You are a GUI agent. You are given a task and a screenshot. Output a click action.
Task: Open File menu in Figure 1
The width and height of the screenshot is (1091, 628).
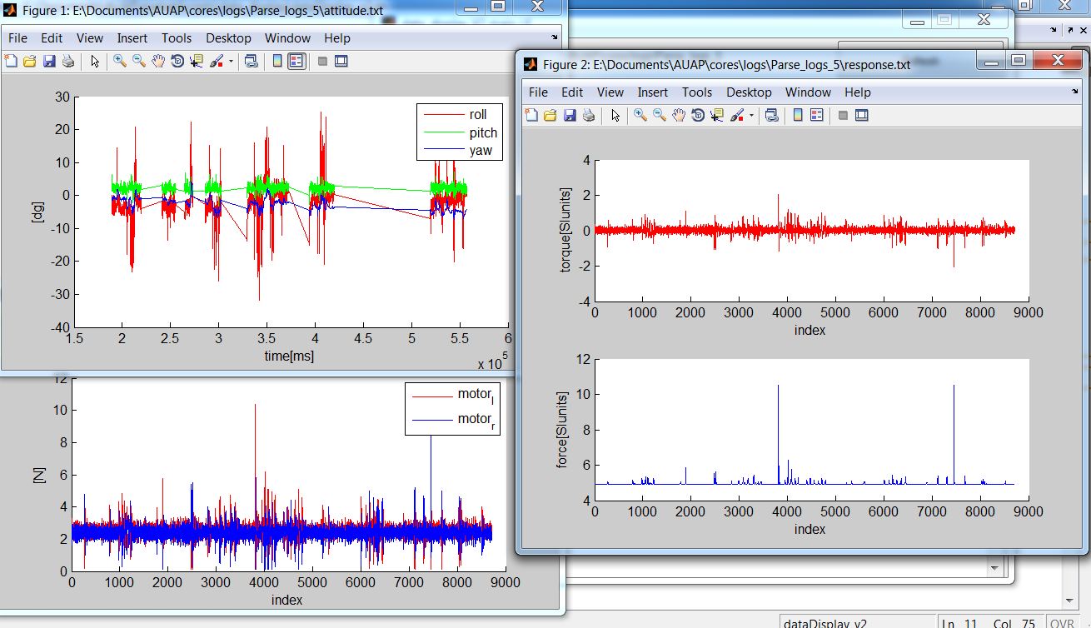(17, 38)
